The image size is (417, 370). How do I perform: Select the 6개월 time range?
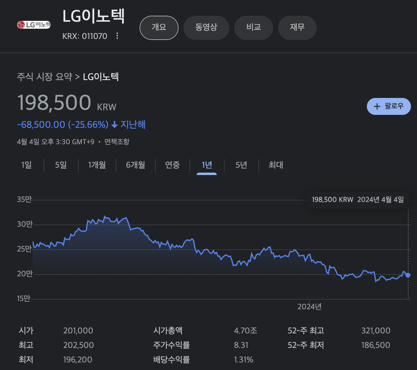pyautogui.click(x=136, y=165)
